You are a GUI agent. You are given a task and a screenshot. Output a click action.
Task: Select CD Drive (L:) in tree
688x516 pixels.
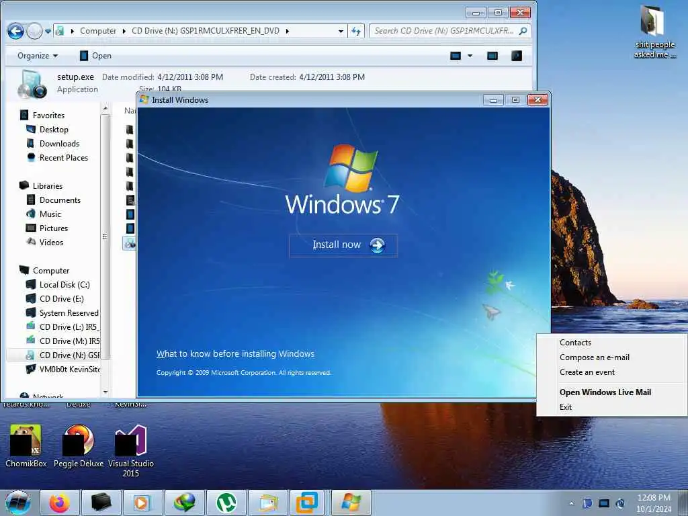[69, 327]
